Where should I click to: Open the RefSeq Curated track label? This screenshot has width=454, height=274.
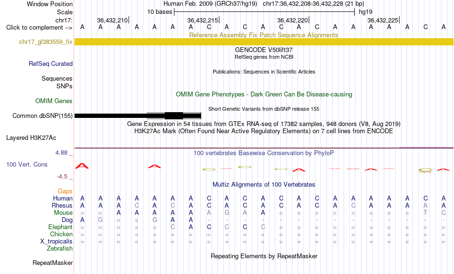(x=50, y=63)
